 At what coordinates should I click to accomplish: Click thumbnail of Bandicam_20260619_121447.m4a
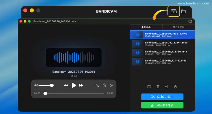coord(138,62)
